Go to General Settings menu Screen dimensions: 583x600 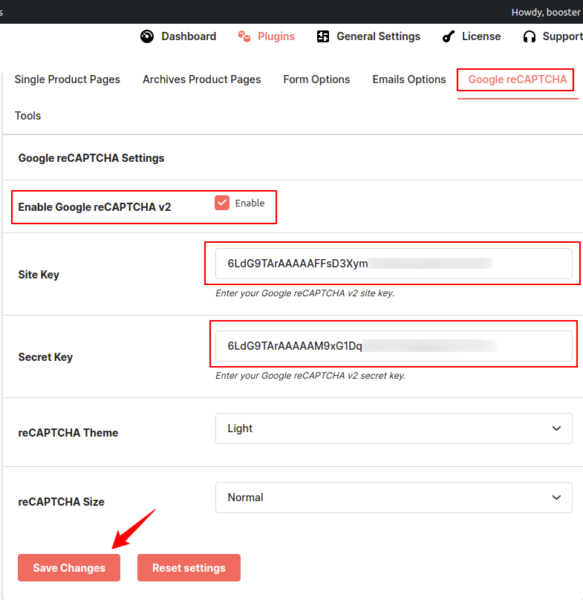tap(378, 36)
